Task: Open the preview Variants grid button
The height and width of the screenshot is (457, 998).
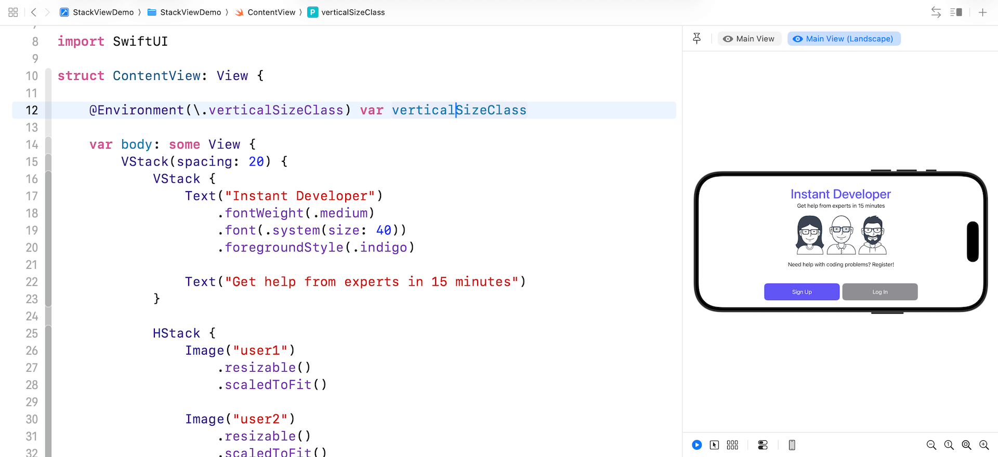Action: [732, 445]
